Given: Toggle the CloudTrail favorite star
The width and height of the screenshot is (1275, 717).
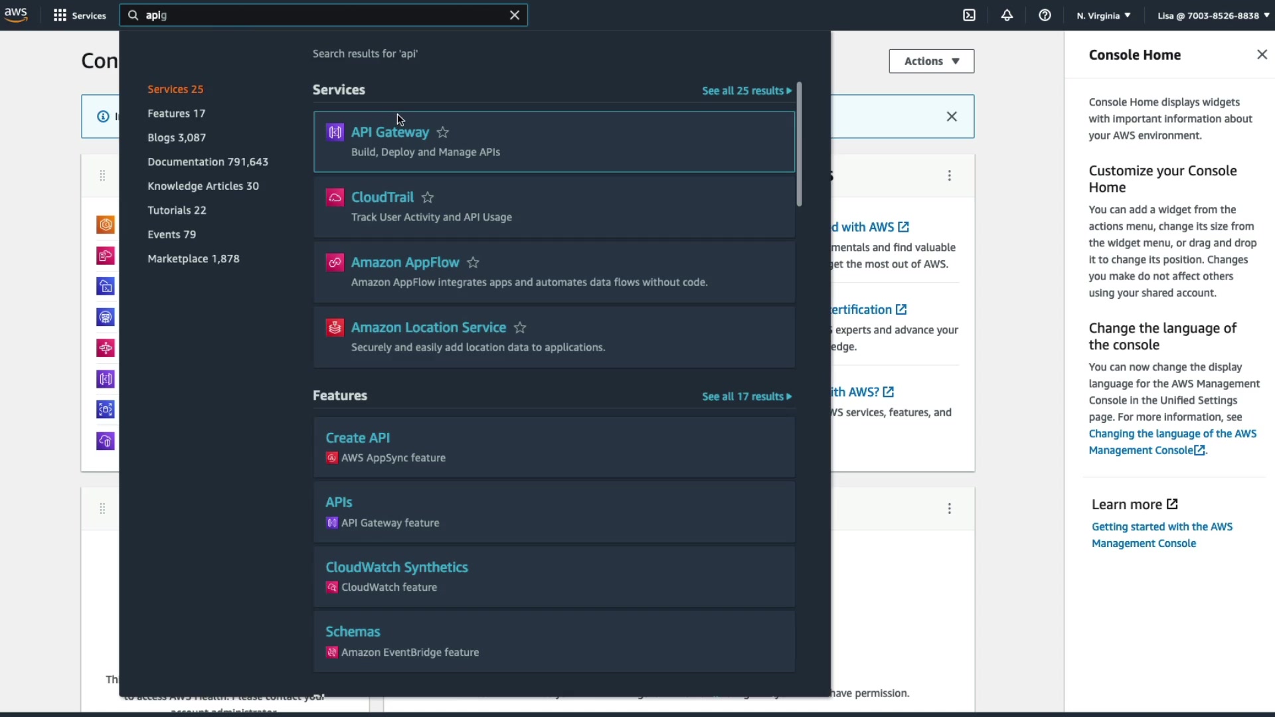Looking at the screenshot, I should 428,197.
